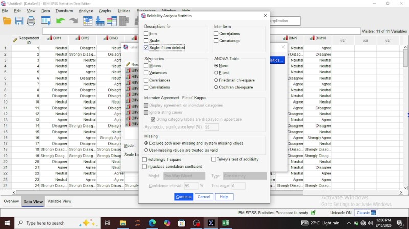Click the gray Run descriptive statistics icon
Image resolution: width=409 pixels, height=229 pixels.
[x=124, y=21]
